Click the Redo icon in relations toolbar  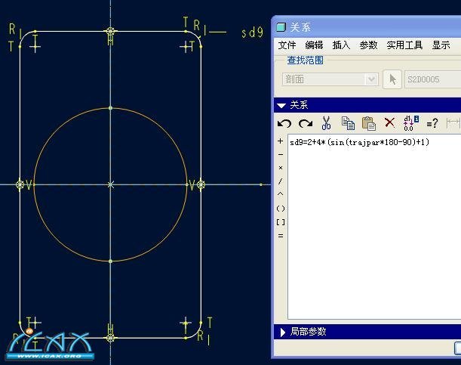(x=305, y=123)
